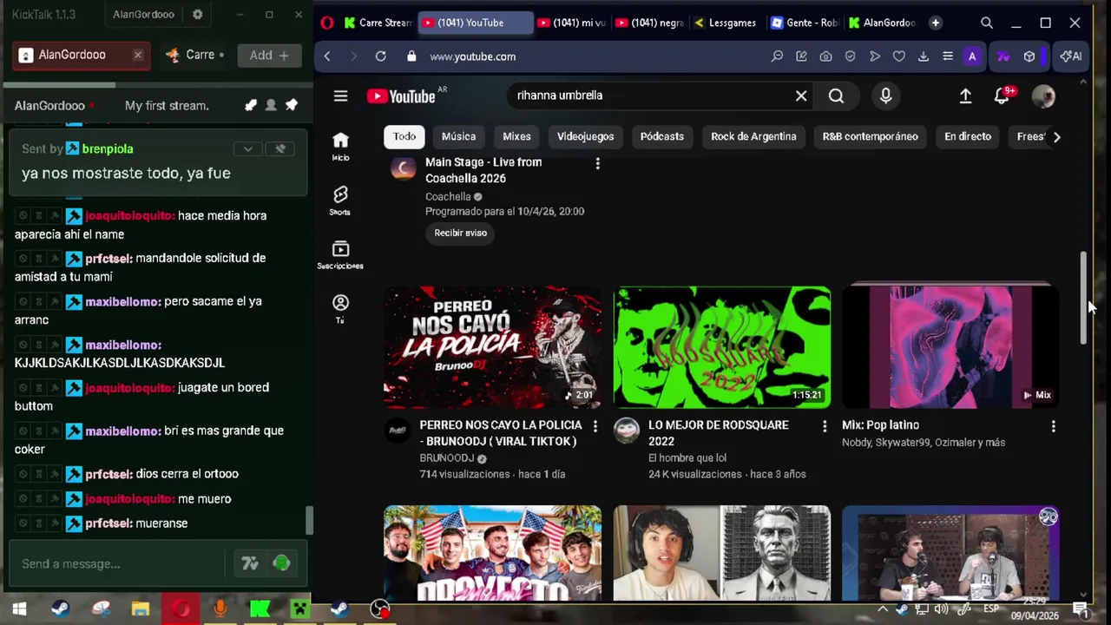Open the 7TV emote picker in chat input

(250, 564)
